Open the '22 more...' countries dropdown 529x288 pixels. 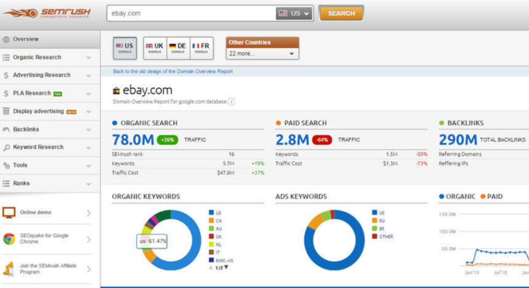[x=262, y=54]
